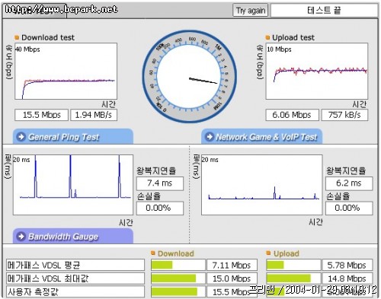Click the arrow icon on Network Game & VoIP Test
The width and height of the screenshot is (381, 299).
pyautogui.click(x=210, y=137)
